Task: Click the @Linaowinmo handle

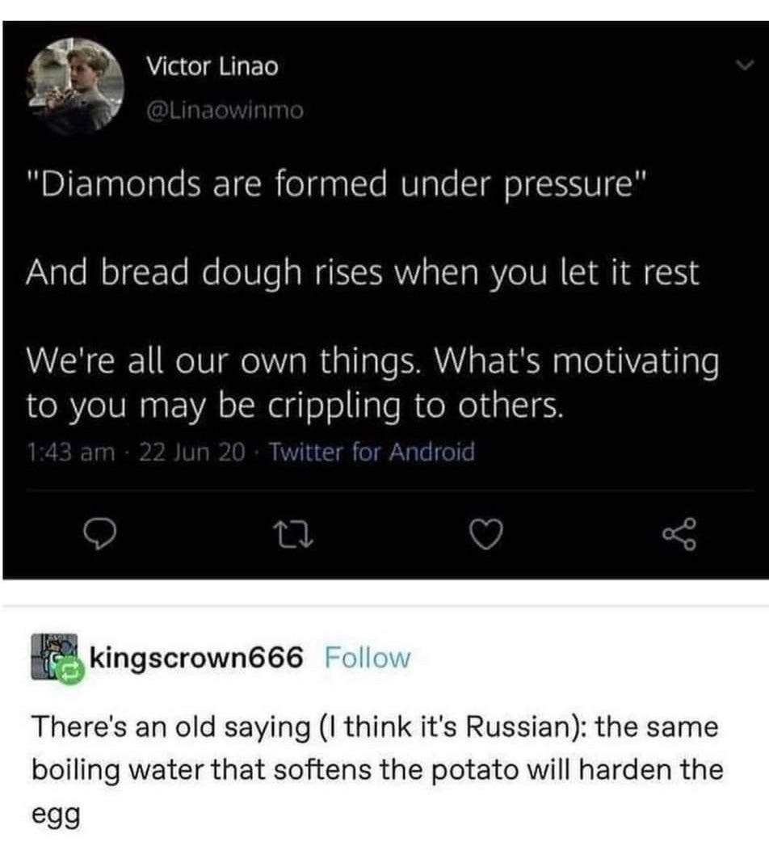Action: (x=224, y=111)
